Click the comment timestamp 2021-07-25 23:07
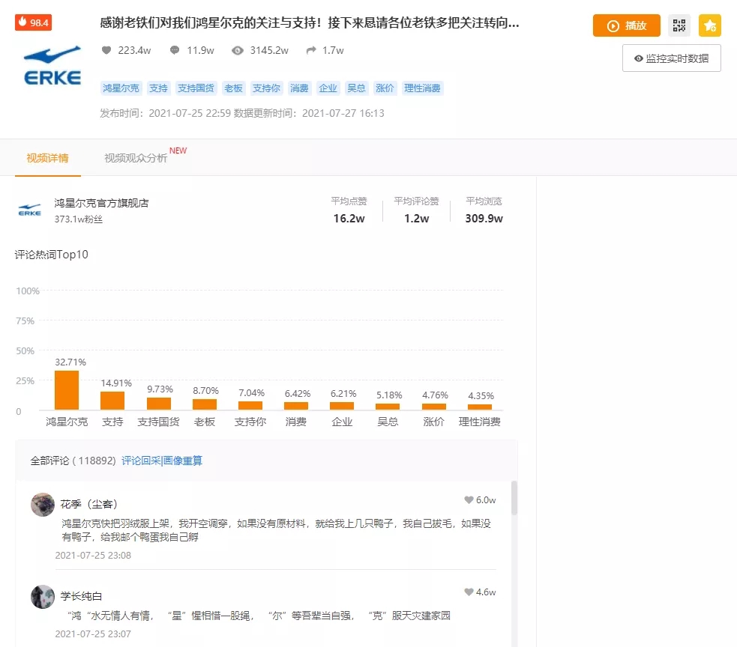This screenshot has width=737, height=647. click(93, 634)
